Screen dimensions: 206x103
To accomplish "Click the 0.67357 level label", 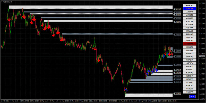I will point(177,70).
